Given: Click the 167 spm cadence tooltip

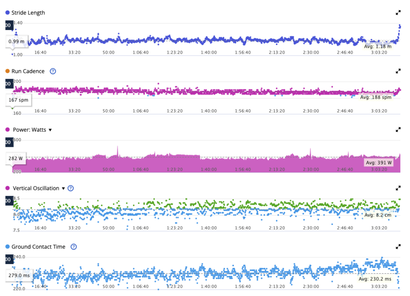Looking at the screenshot, I should click(18, 100).
